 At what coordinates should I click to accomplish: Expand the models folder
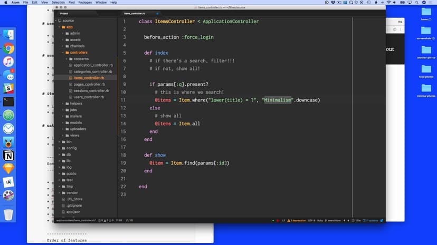click(75, 122)
